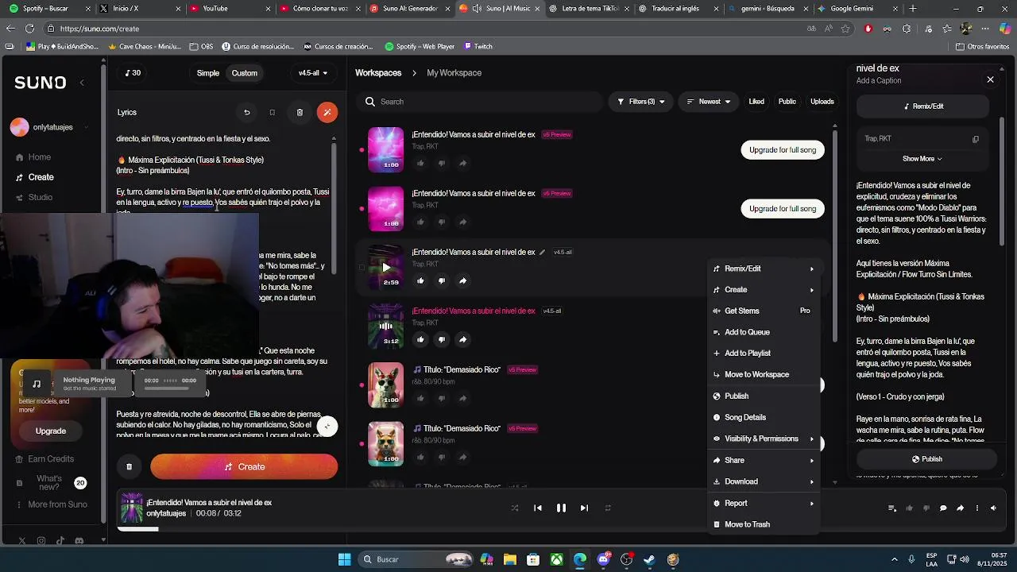Skip to next track in player
Image resolution: width=1017 pixels, height=572 pixels.
[x=584, y=508]
